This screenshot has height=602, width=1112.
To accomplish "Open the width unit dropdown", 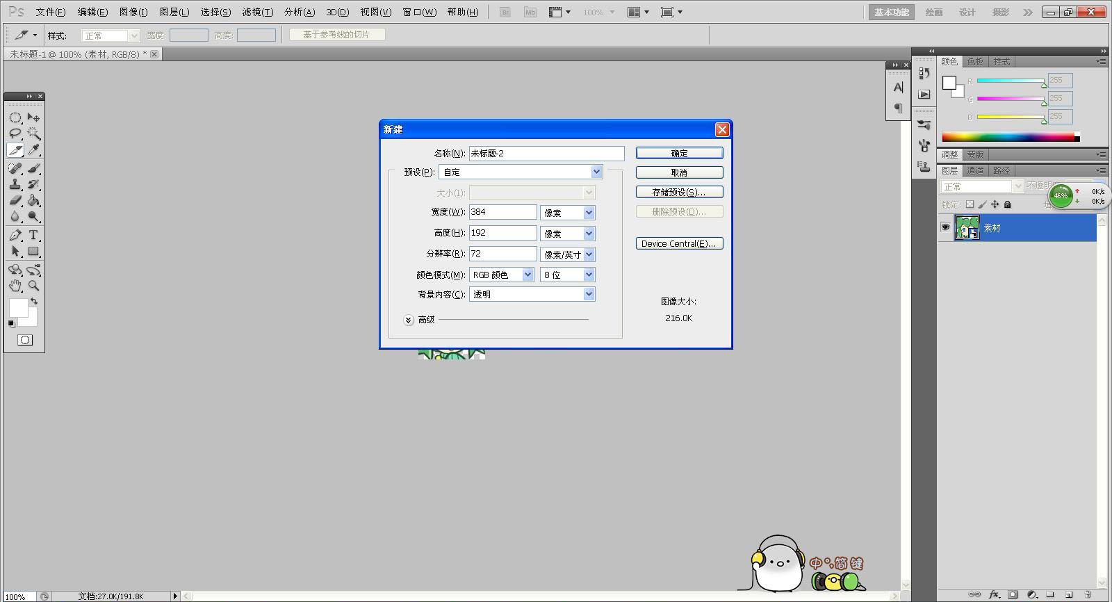I will (x=568, y=213).
